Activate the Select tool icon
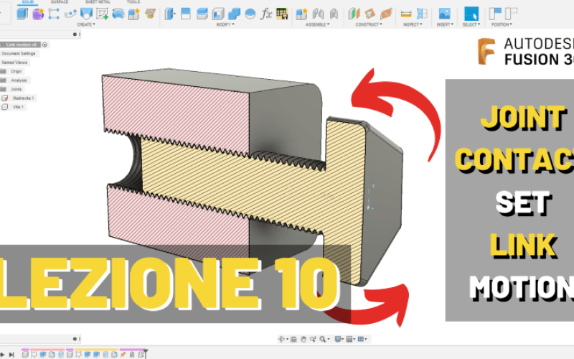Image resolution: width=574 pixels, height=359 pixels. pos(471,14)
